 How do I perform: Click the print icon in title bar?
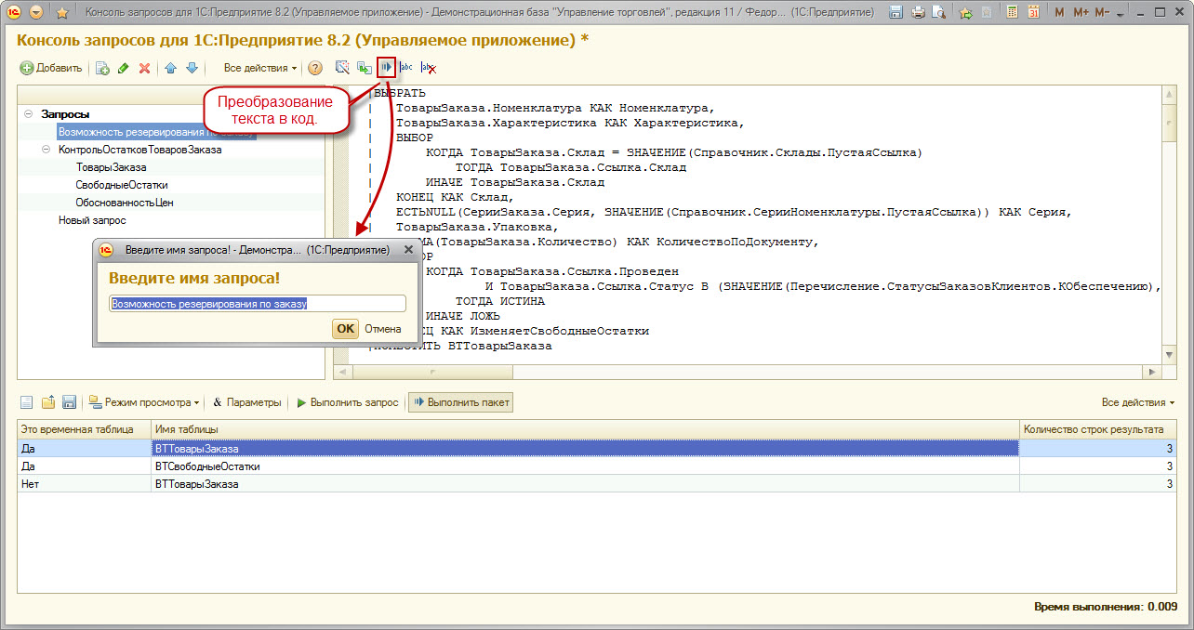click(x=918, y=13)
